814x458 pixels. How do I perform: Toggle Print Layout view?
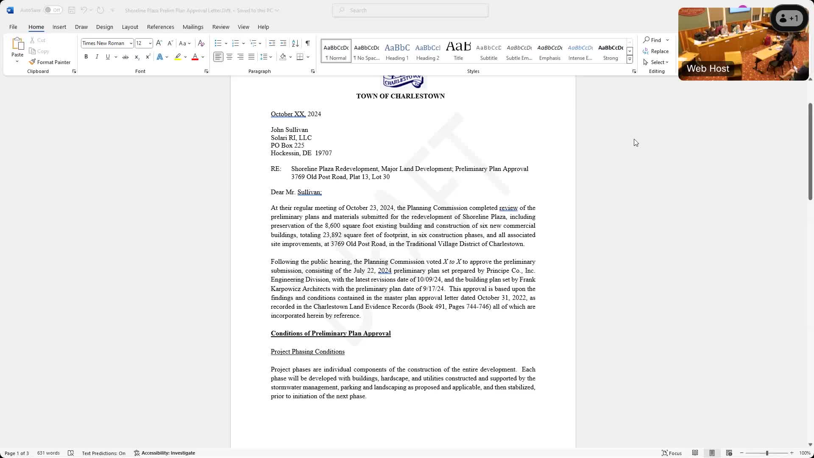click(712, 453)
